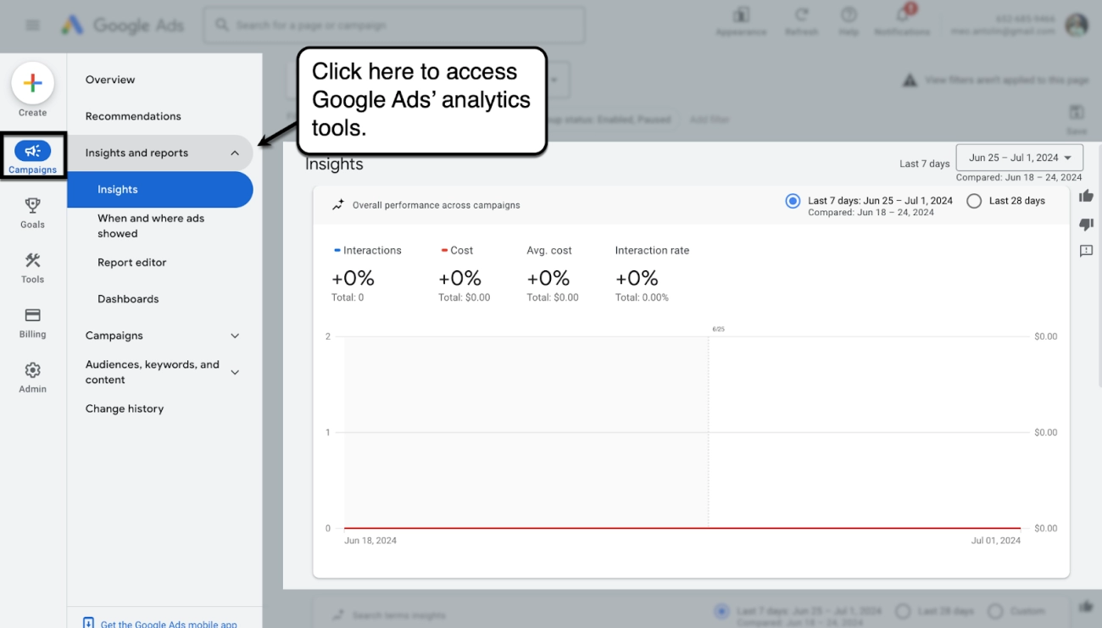Expand the Campaigns section in the sidebar
This screenshot has width=1102, height=628.
coord(235,336)
